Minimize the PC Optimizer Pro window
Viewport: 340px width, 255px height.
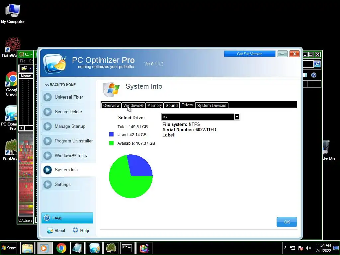[x=282, y=54]
